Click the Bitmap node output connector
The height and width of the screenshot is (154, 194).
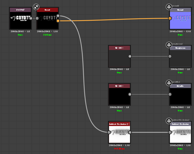pos(31,18)
